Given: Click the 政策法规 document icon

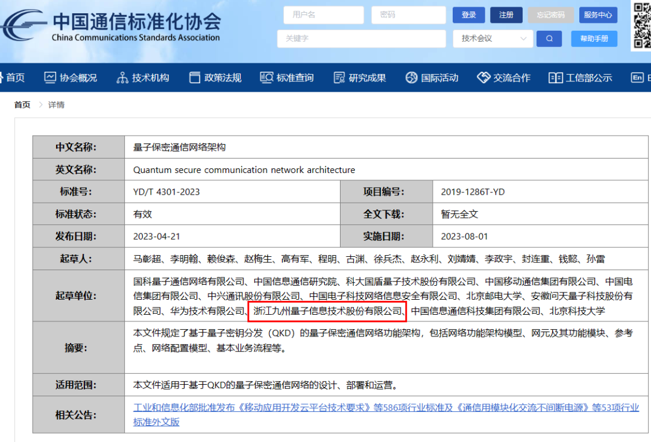Looking at the screenshot, I should 194,78.
